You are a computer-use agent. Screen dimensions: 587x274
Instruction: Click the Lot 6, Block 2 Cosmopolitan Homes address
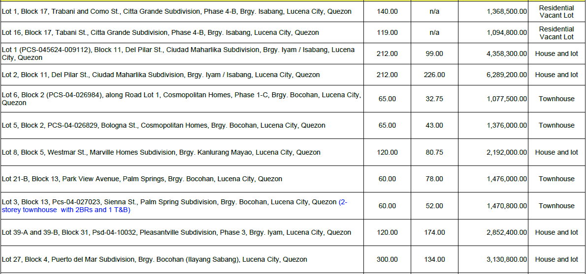(181, 99)
